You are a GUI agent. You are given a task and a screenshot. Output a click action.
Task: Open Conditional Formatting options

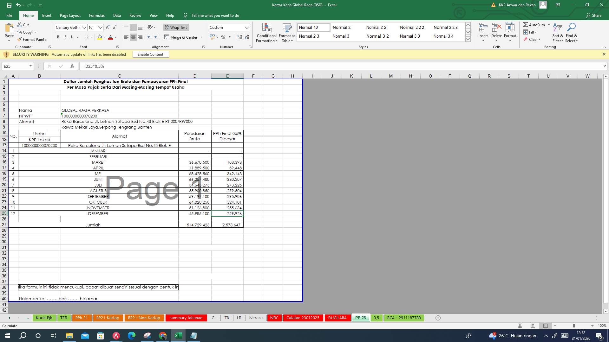pos(266,32)
